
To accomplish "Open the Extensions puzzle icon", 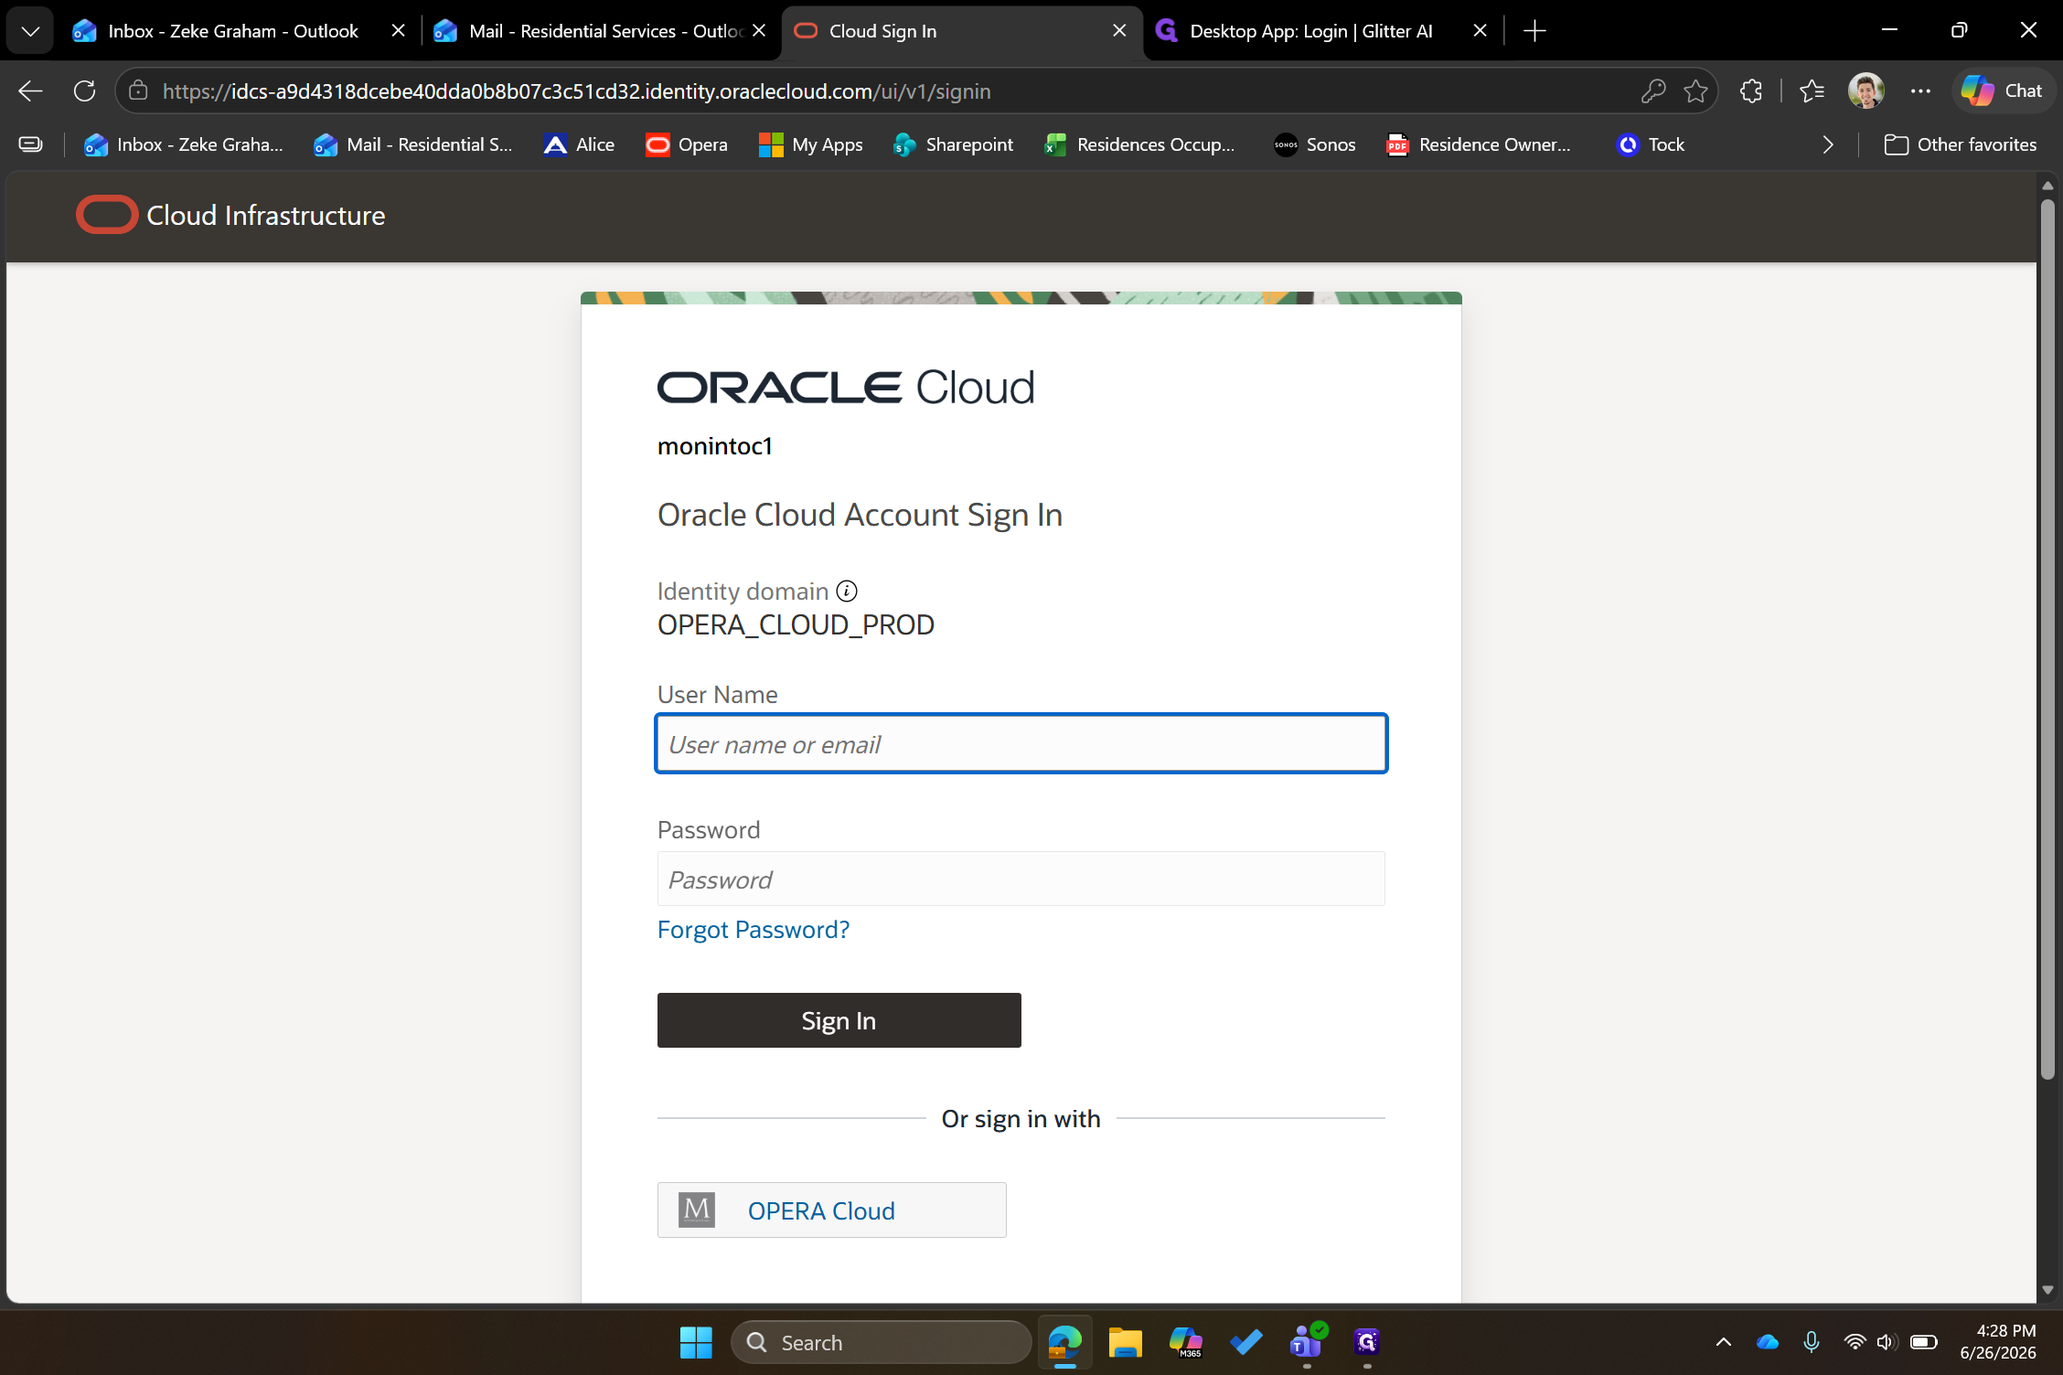I will [x=1751, y=91].
